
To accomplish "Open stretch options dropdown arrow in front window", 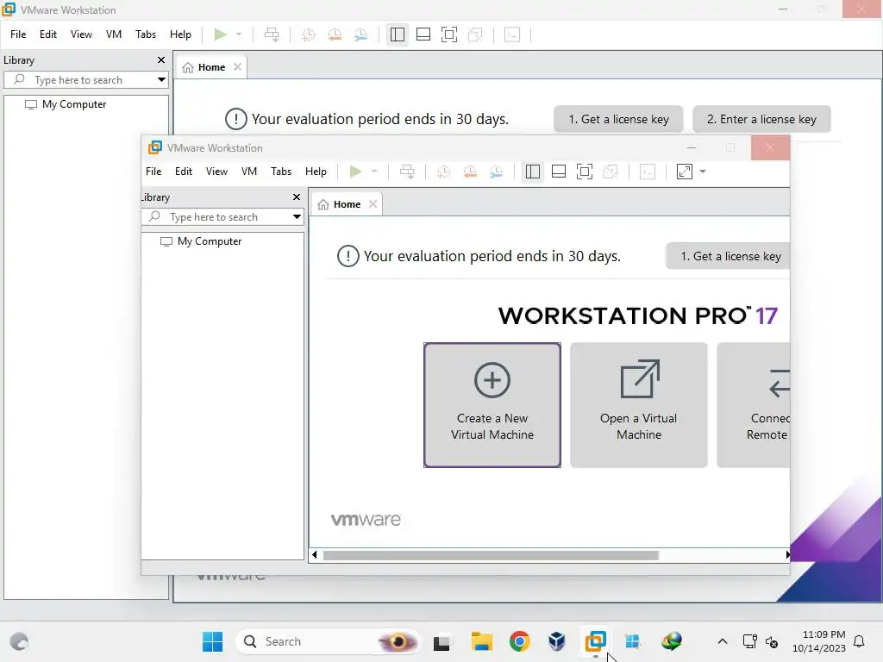I will click(x=703, y=172).
